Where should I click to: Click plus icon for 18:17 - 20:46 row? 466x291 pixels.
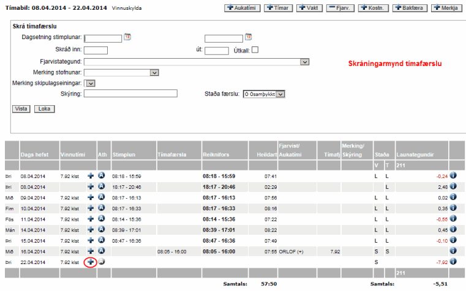click(91, 186)
